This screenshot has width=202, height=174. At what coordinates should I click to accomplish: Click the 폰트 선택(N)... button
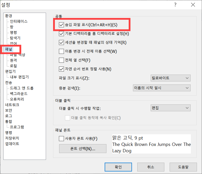[83, 149]
